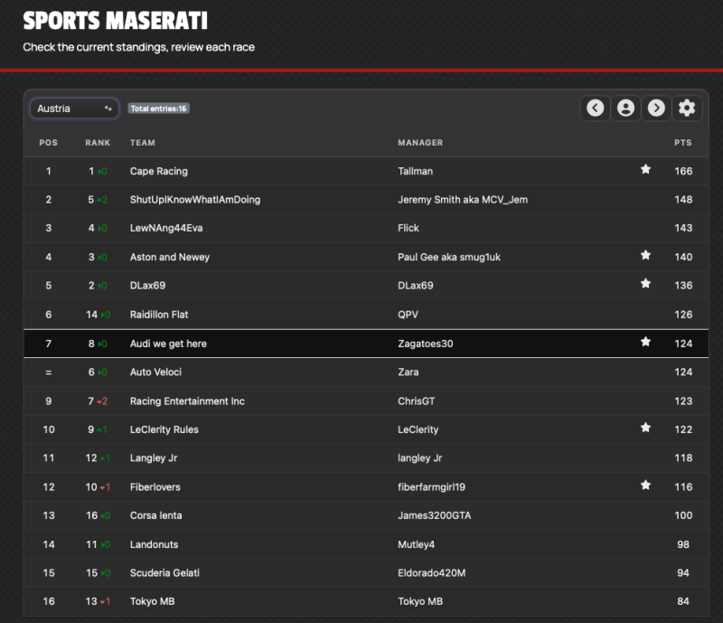Screen dimensions: 723x623
Task: Go to the previous race arrow
Action: [596, 108]
